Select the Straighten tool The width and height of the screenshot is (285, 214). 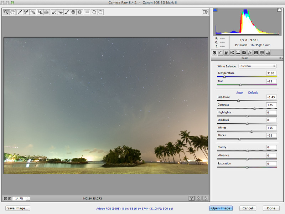point(47,12)
